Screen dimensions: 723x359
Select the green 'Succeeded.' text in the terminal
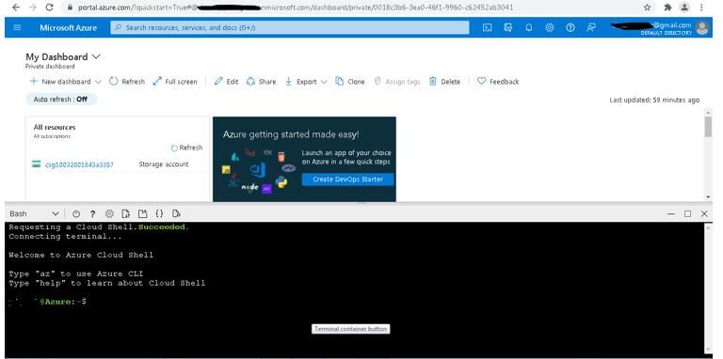point(164,226)
